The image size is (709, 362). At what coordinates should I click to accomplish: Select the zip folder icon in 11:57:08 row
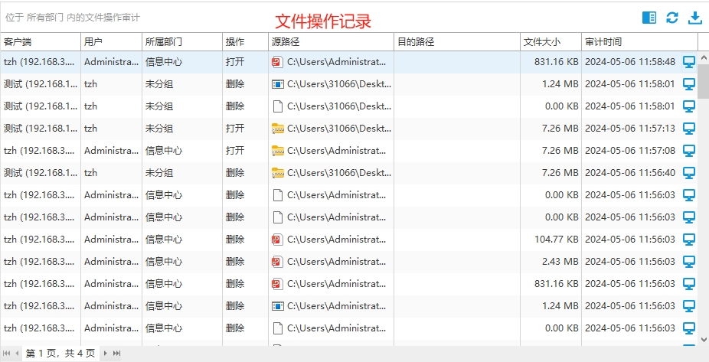coord(278,151)
